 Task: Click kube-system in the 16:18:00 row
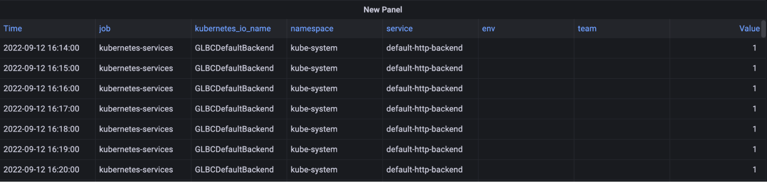[314, 129]
